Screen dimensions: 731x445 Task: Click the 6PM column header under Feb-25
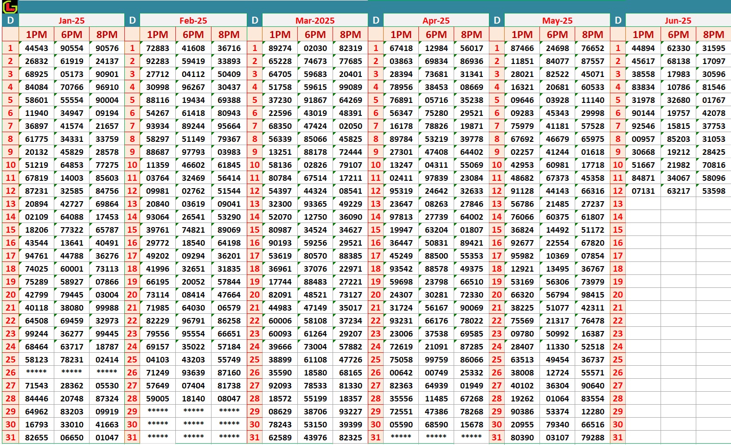click(x=193, y=35)
